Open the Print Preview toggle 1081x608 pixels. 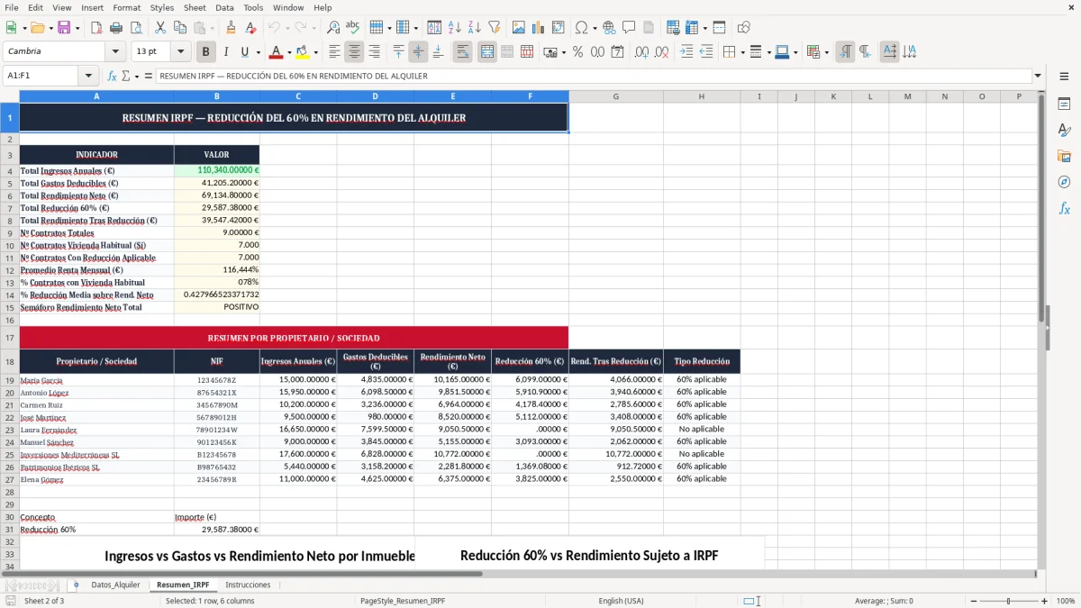[x=134, y=28]
